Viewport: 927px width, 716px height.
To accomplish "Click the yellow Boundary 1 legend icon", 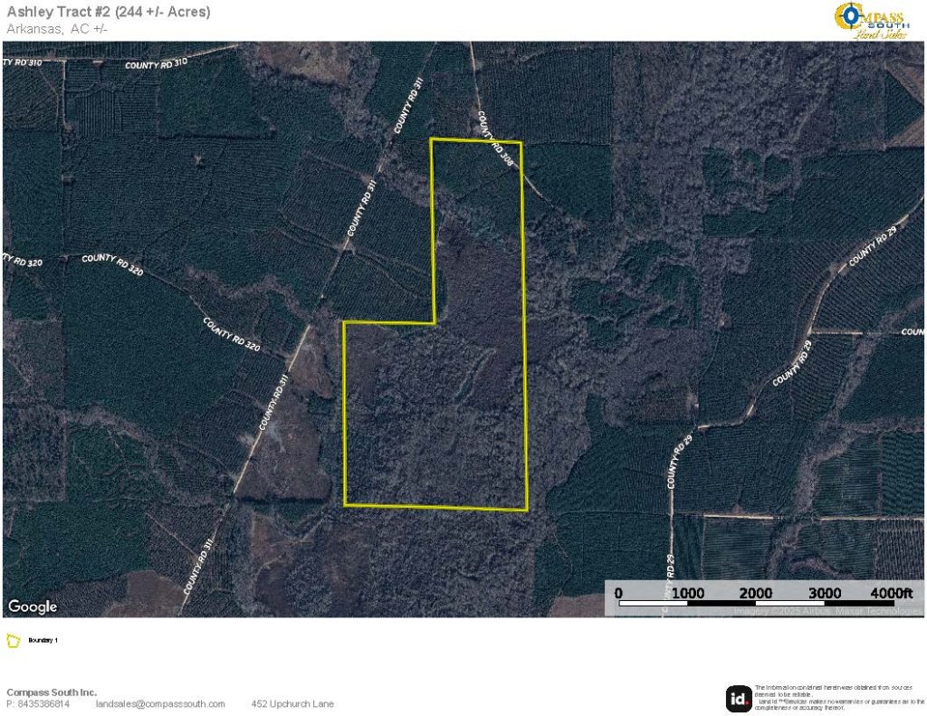I will pyautogui.click(x=14, y=641).
